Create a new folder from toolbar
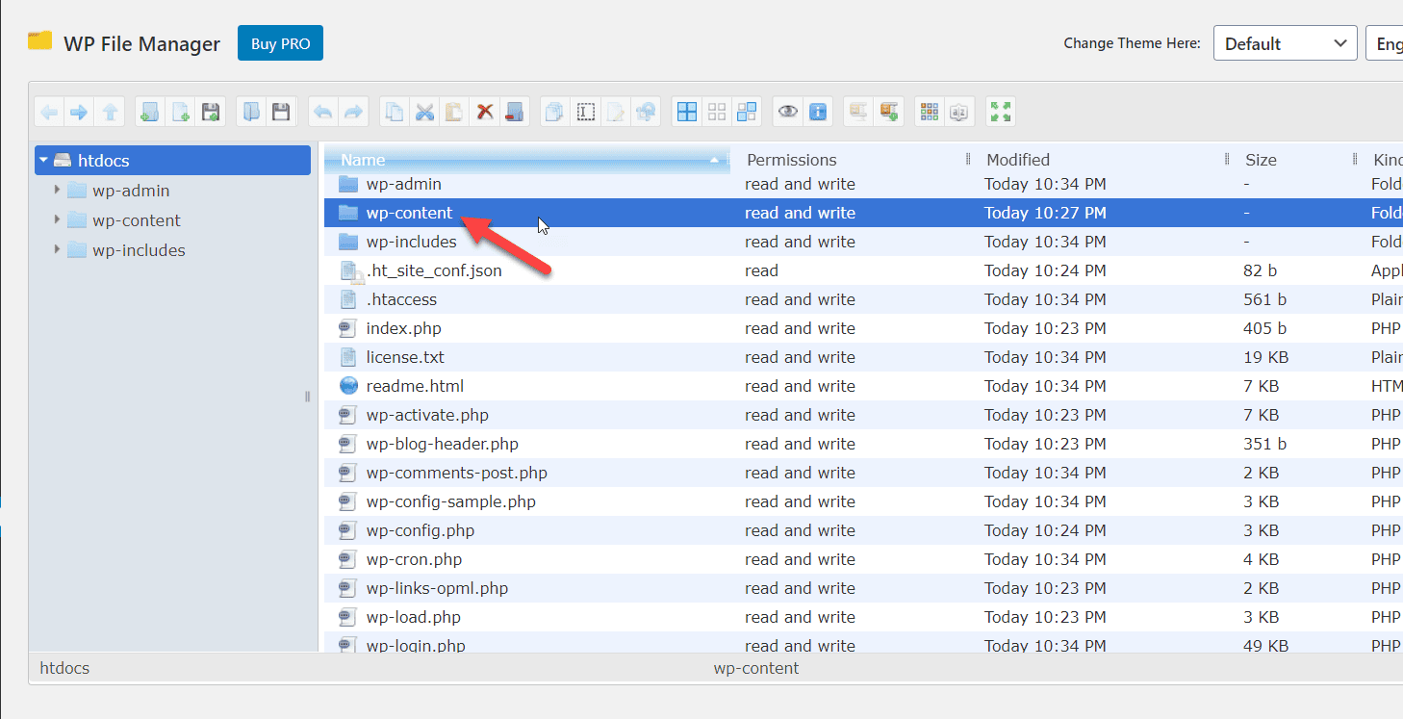The width and height of the screenshot is (1403, 719). point(149,113)
